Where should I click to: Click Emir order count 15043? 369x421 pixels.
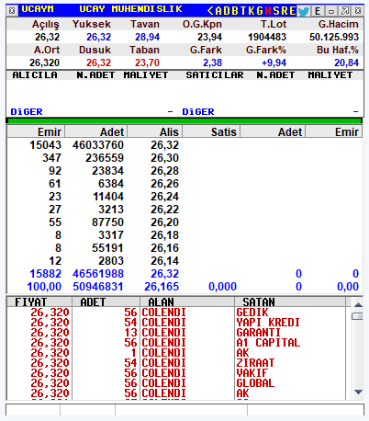click(46, 145)
